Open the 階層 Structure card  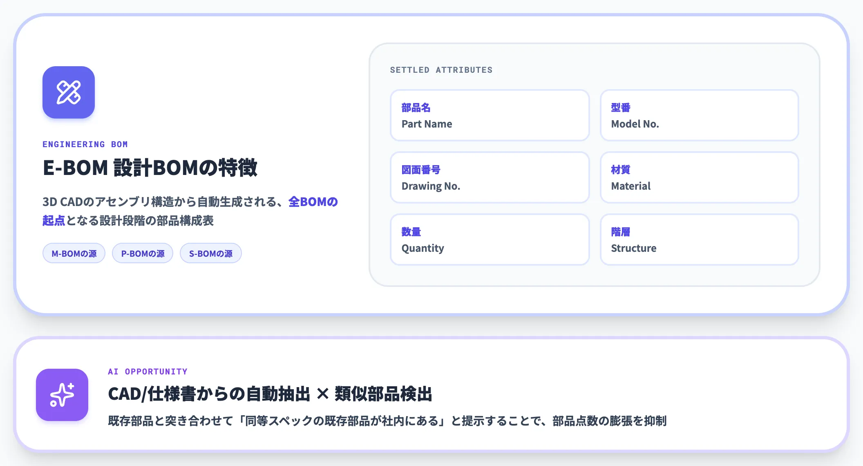click(x=699, y=240)
